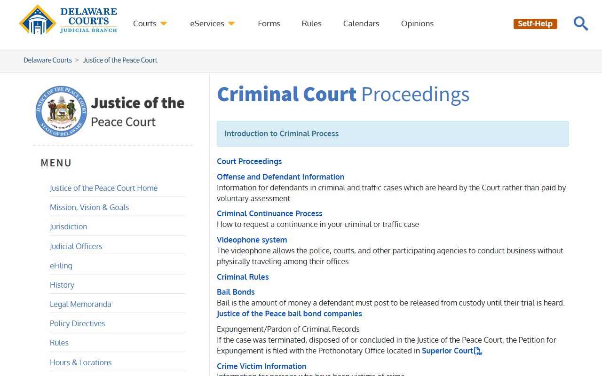The image size is (602, 376).
Task: Go to eFiling in sidebar menu
Action: (61, 266)
